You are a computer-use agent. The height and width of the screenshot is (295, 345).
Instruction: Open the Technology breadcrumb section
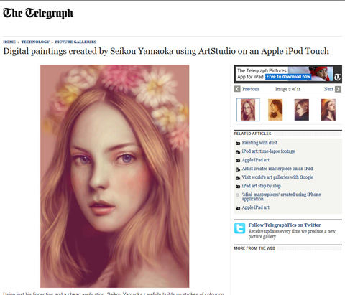35,42
